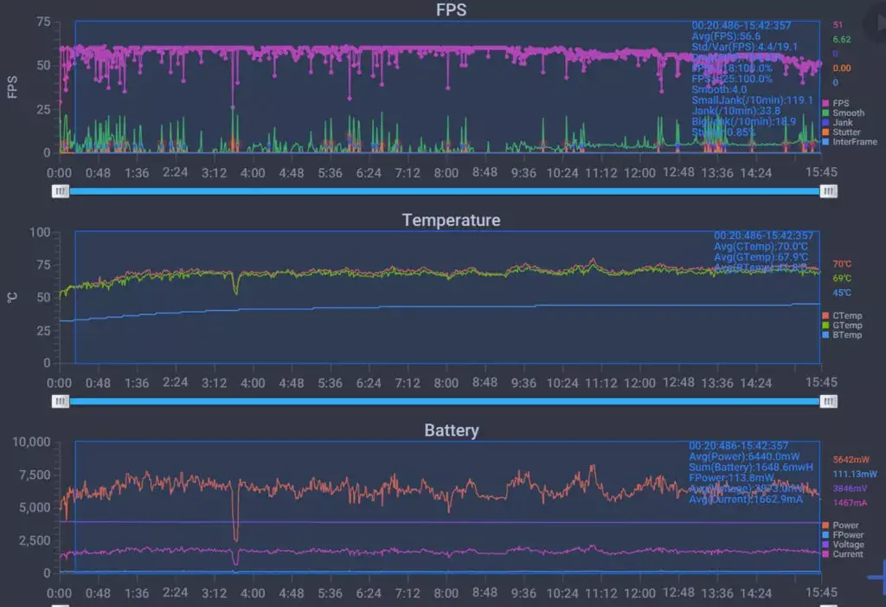Screen dimensions: 886x607
Task: Click the 4:00 label on the Battery time axis
Action: coord(253,593)
